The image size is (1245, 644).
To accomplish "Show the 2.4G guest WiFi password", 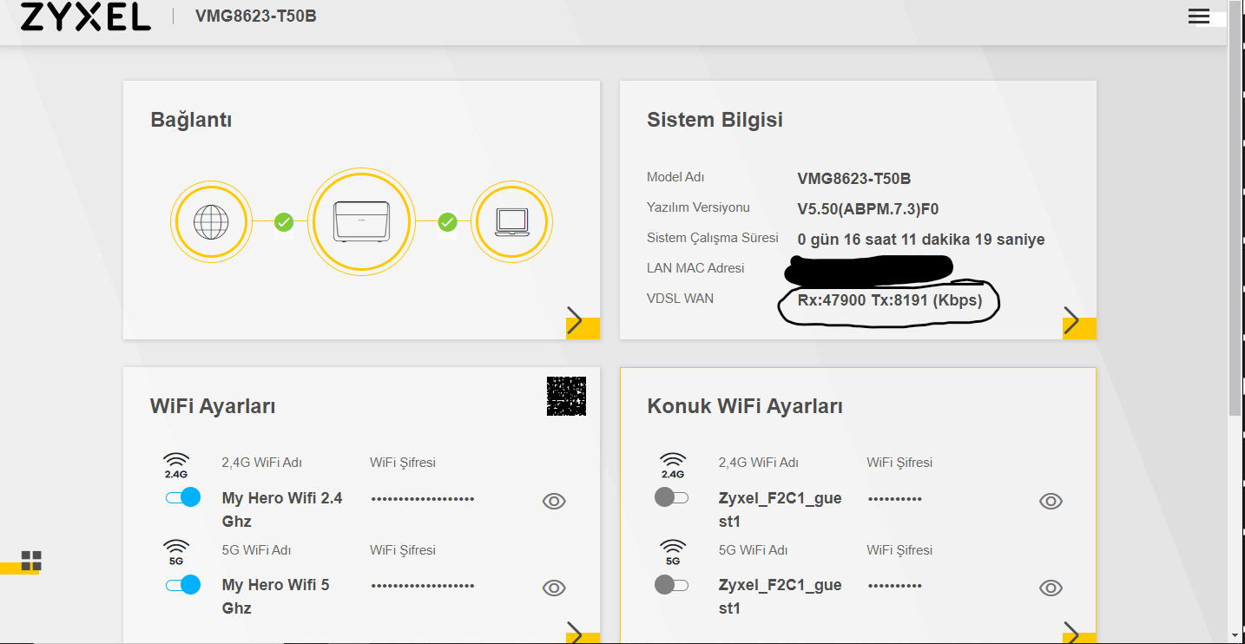I will click(x=1051, y=501).
